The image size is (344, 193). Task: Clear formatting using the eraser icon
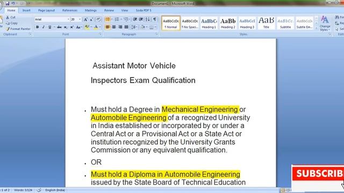98,19
